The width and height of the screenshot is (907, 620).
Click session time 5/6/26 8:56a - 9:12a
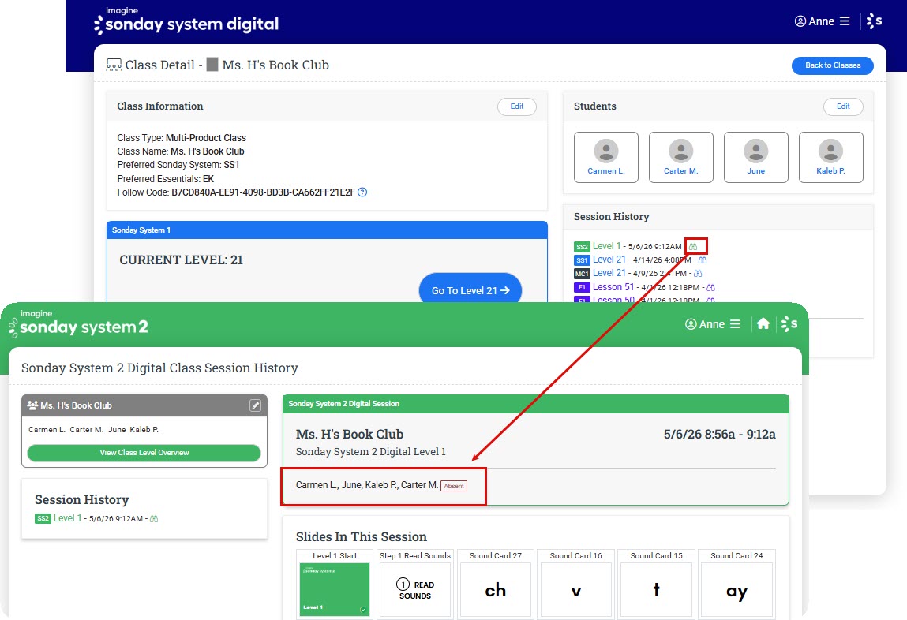(720, 434)
